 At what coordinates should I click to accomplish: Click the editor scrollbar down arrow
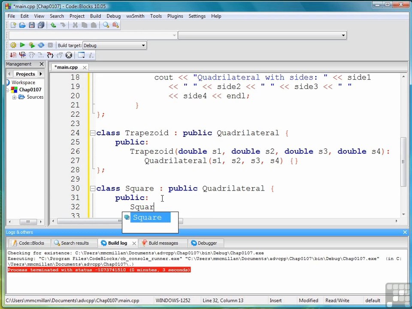coord(403,215)
